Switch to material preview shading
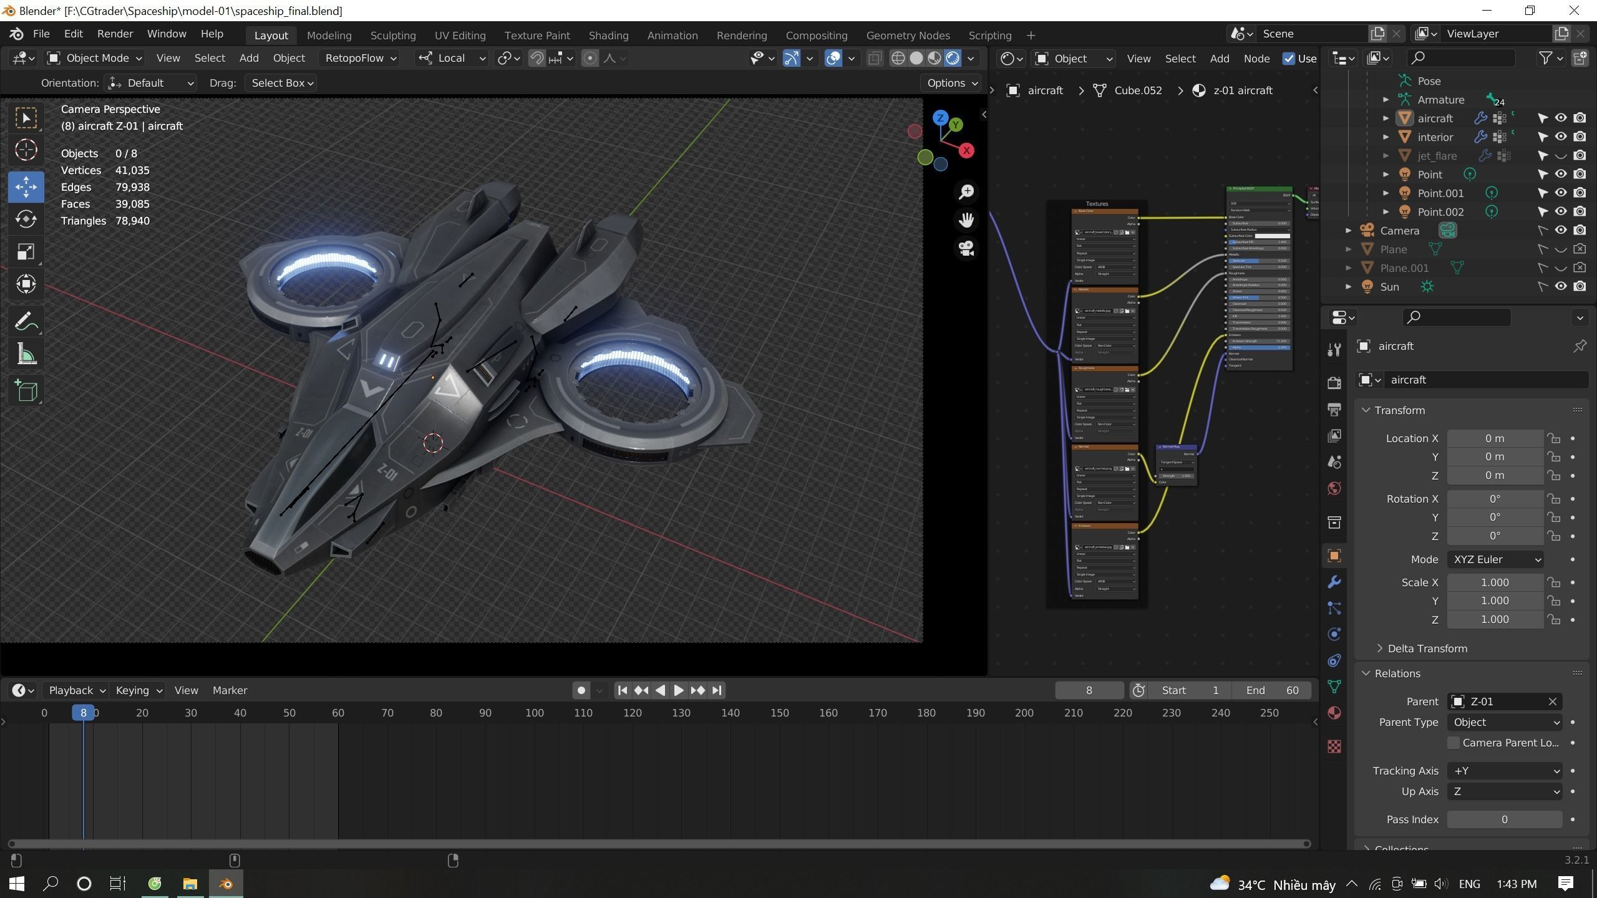The height and width of the screenshot is (898, 1597). point(934,58)
